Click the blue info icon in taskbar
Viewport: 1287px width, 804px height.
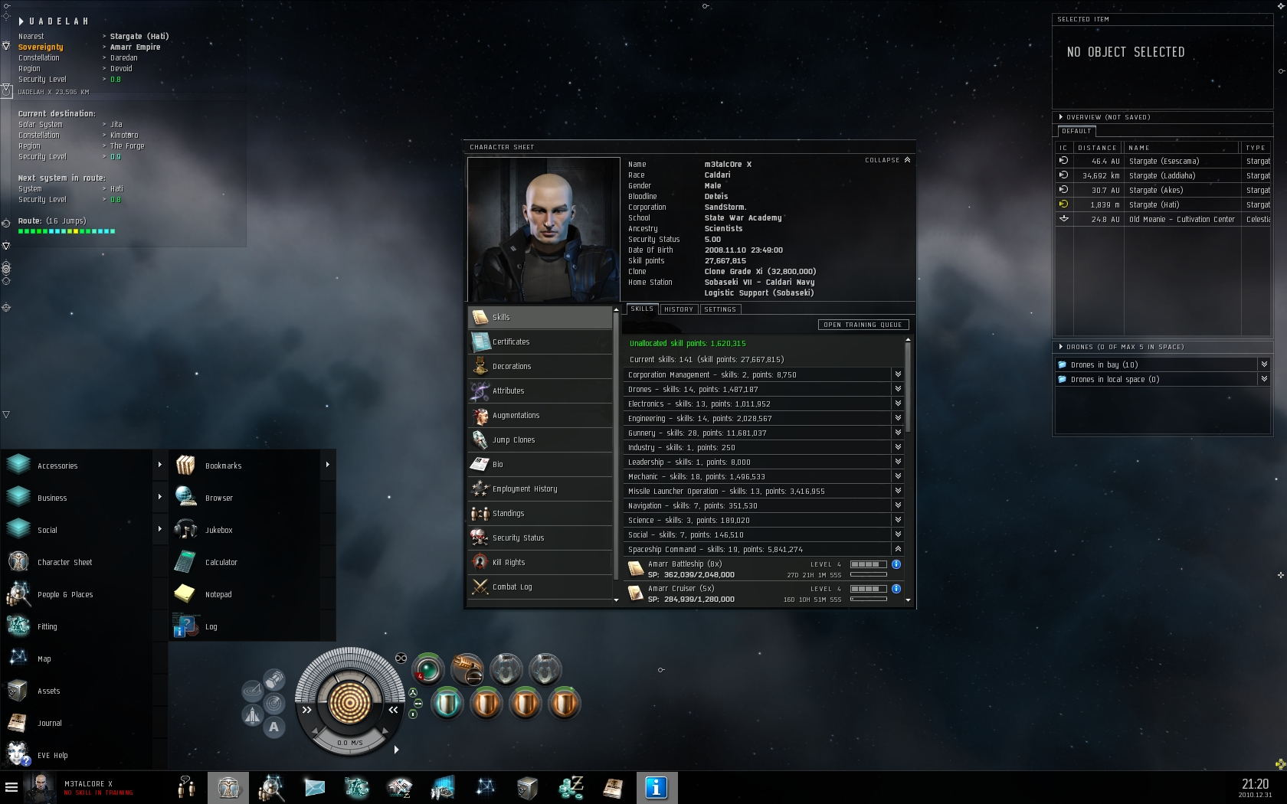[657, 787]
